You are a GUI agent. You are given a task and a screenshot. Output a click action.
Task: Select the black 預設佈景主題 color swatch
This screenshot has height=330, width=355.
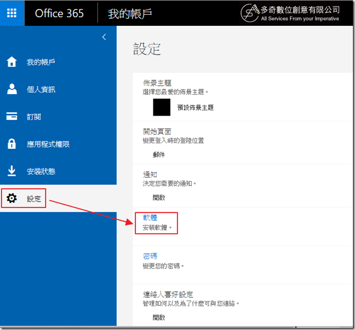pyautogui.click(x=162, y=107)
